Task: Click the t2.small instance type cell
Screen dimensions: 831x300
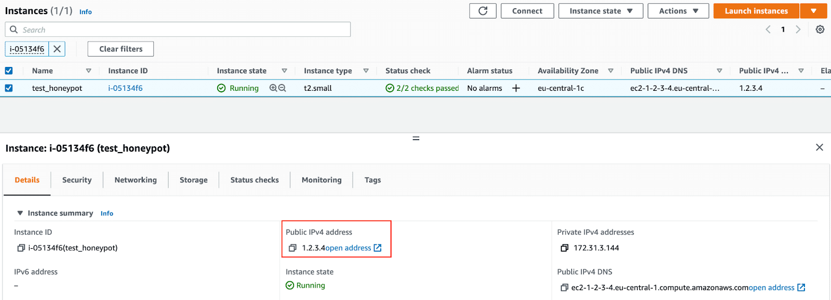Action: point(318,88)
